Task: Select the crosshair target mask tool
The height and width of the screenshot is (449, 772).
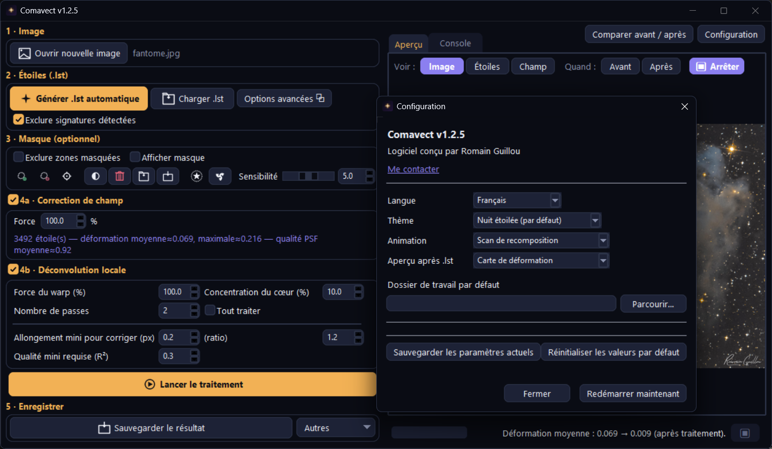Action: (67, 176)
